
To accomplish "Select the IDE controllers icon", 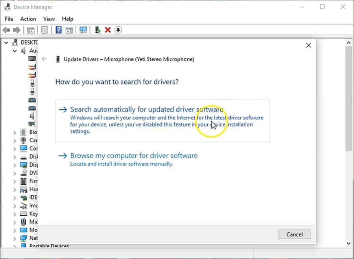I will click(x=23, y=198).
